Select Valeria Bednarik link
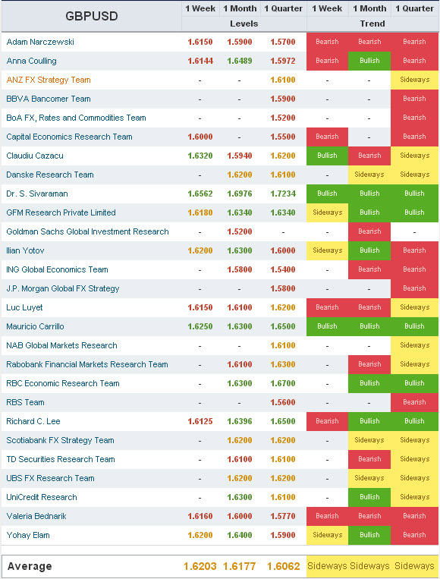Screen dimensions: 440x579 pyautogui.click(x=36, y=516)
